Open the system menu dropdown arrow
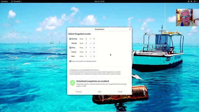199x112 pixels. point(197,1)
